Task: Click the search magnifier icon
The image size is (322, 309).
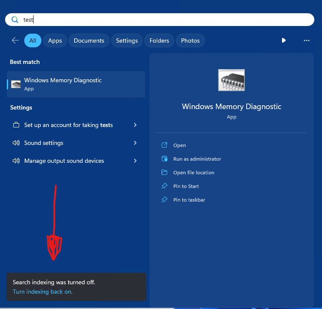Action: point(15,20)
